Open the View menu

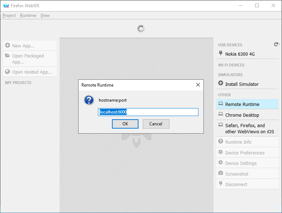coord(45,15)
